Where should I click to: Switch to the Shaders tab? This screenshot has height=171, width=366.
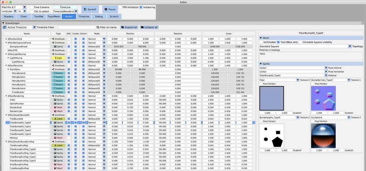(x=8, y=16)
